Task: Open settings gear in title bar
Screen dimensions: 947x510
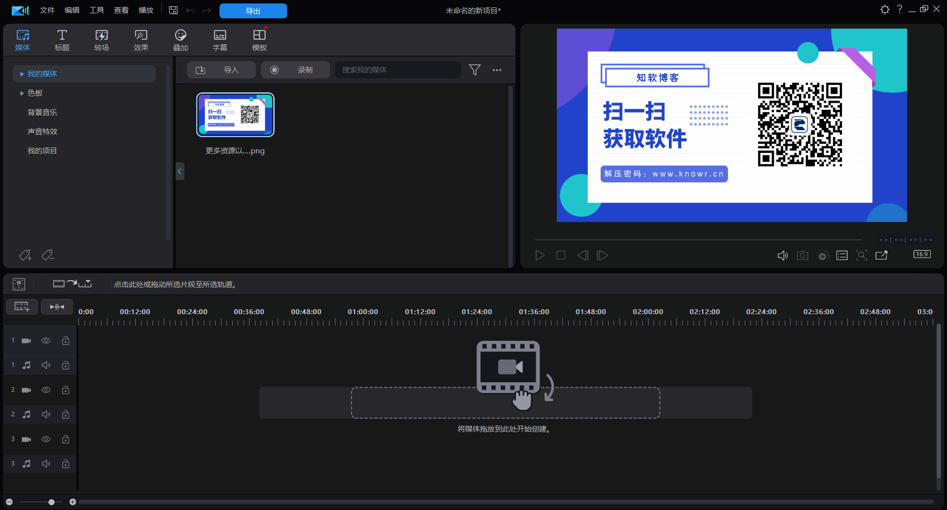Action: pos(885,9)
